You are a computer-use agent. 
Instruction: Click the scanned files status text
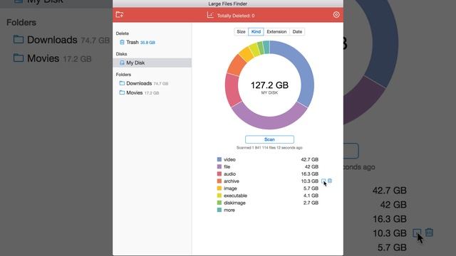click(x=269, y=148)
